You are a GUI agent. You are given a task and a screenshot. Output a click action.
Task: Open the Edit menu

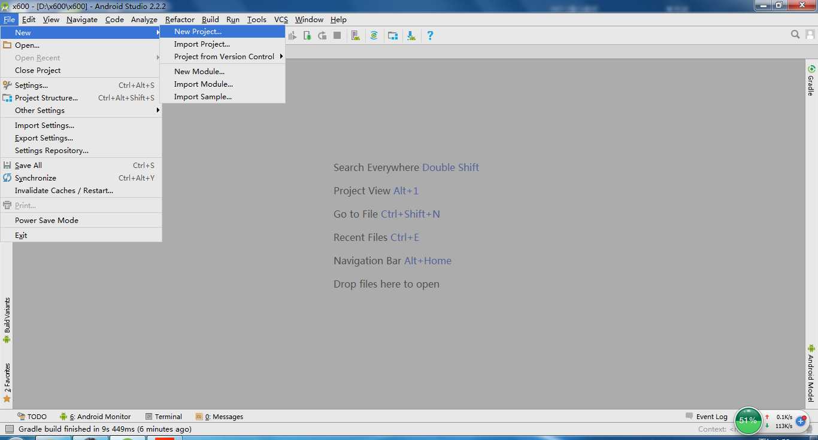pyautogui.click(x=29, y=20)
